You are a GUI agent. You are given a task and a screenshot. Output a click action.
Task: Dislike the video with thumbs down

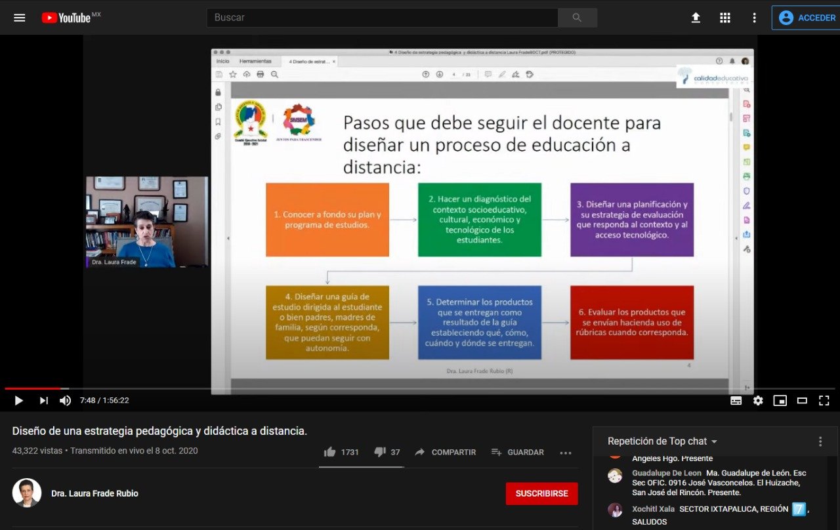(379, 452)
